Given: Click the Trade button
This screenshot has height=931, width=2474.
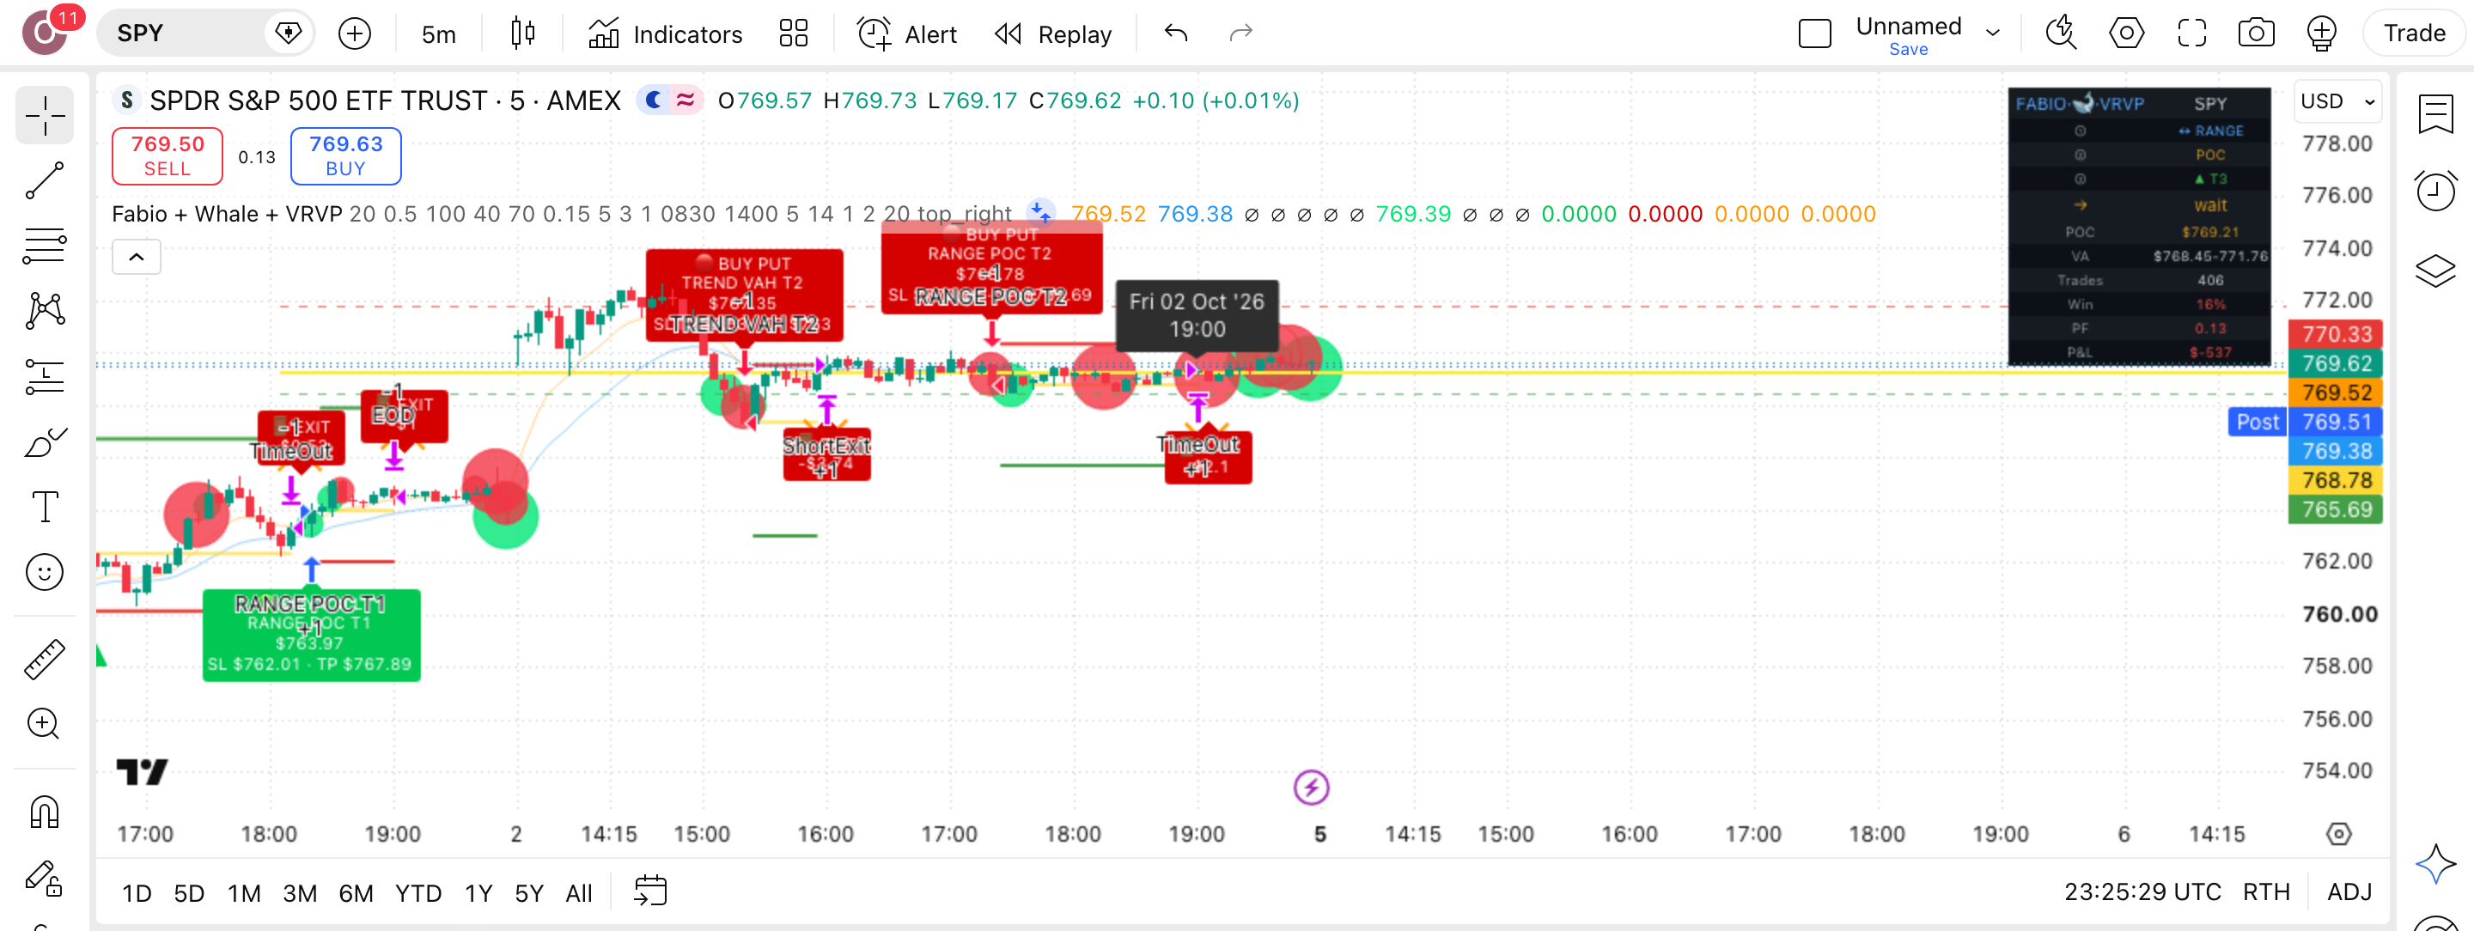Looking at the screenshot, I should [2414, 33].
